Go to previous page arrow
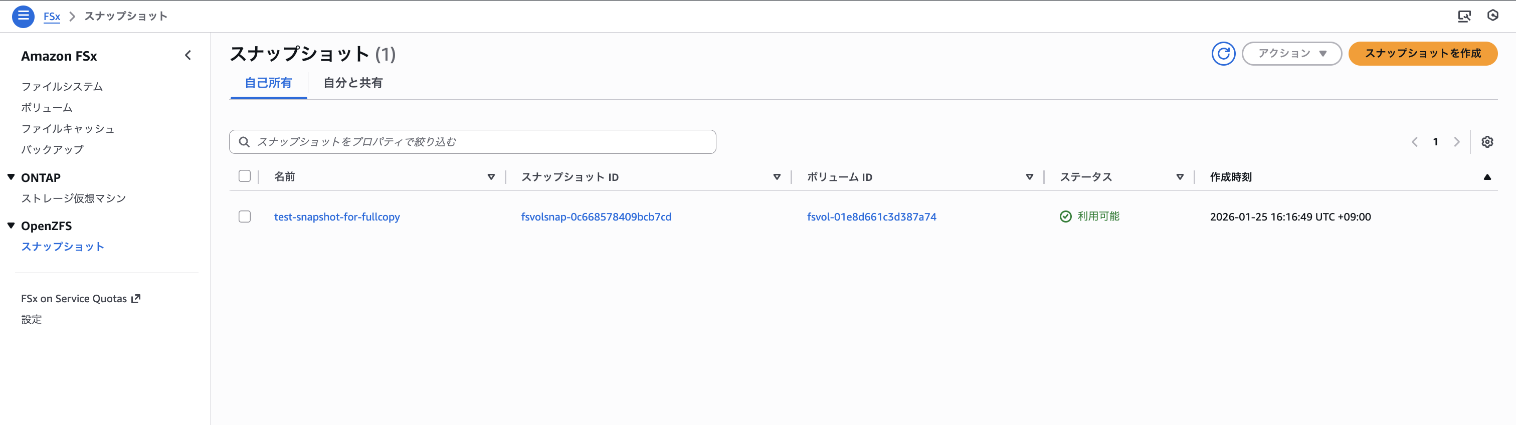Viewport: 1516px width, 425px height. [1414, 142]
